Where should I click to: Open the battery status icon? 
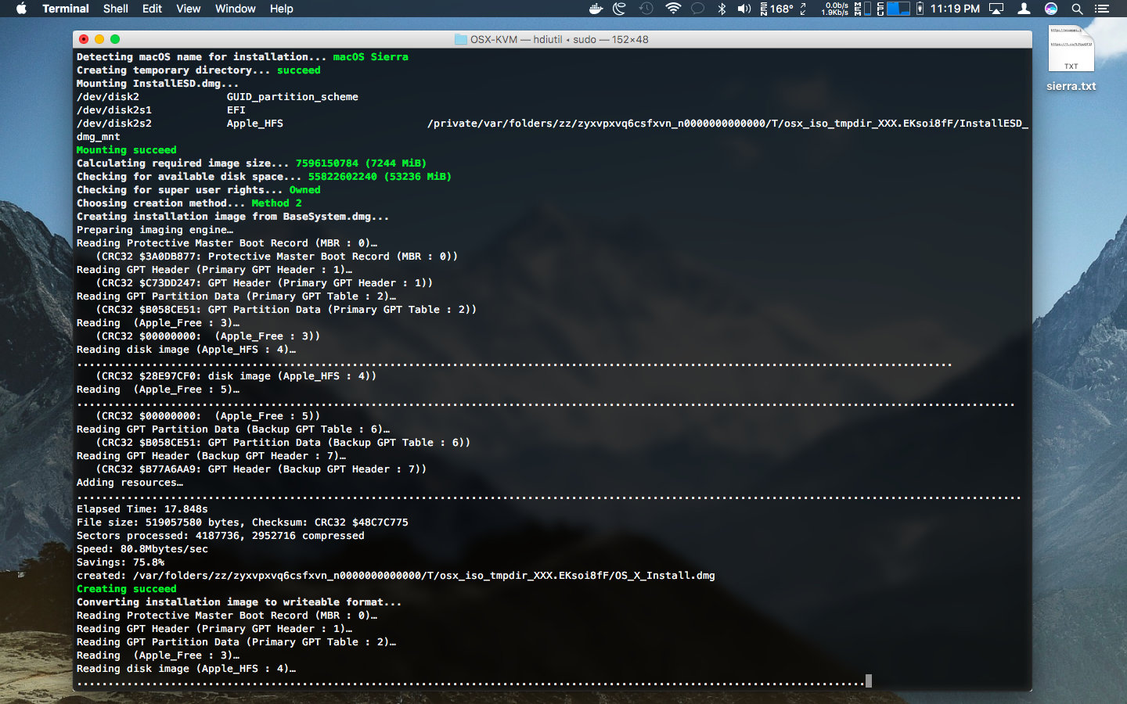point(920,9)
